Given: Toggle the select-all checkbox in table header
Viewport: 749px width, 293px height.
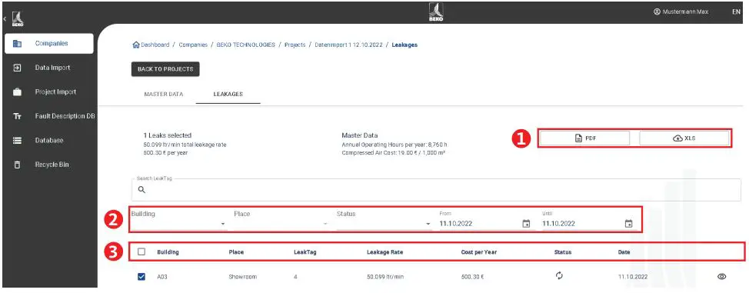Looking at the screenshot, I should click(x=141, y=251).
